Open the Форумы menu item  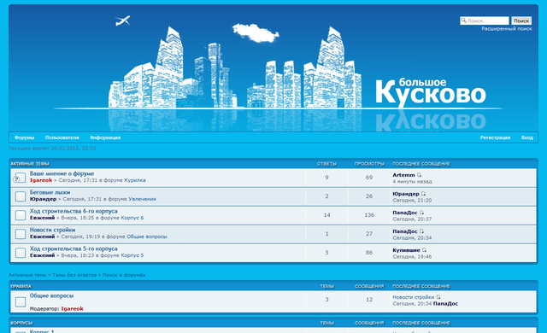pos(25,137)
